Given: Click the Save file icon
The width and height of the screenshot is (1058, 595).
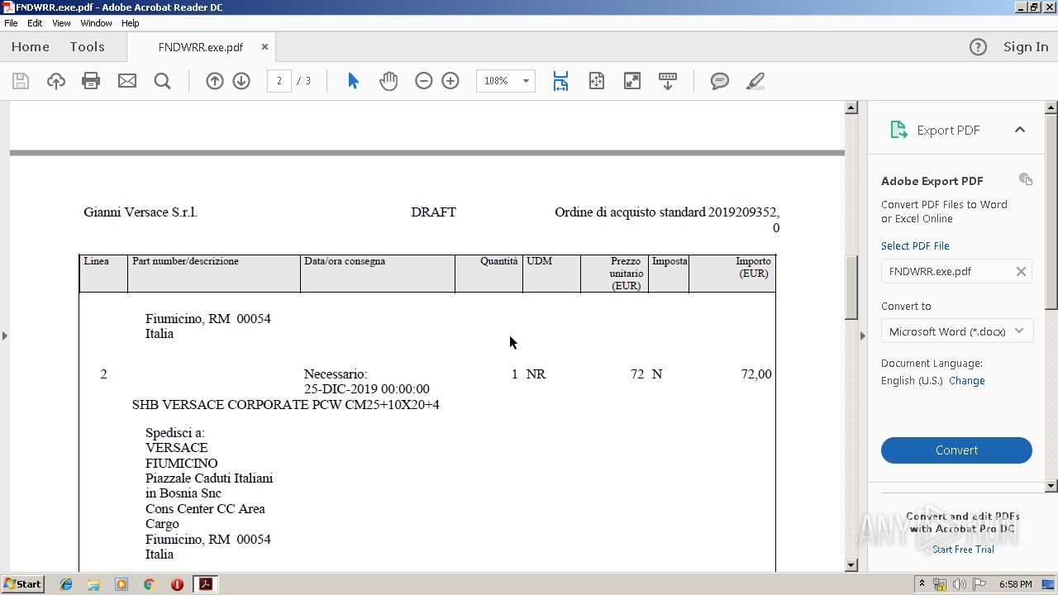Looking at the screenshot, I should click(21, 81).
